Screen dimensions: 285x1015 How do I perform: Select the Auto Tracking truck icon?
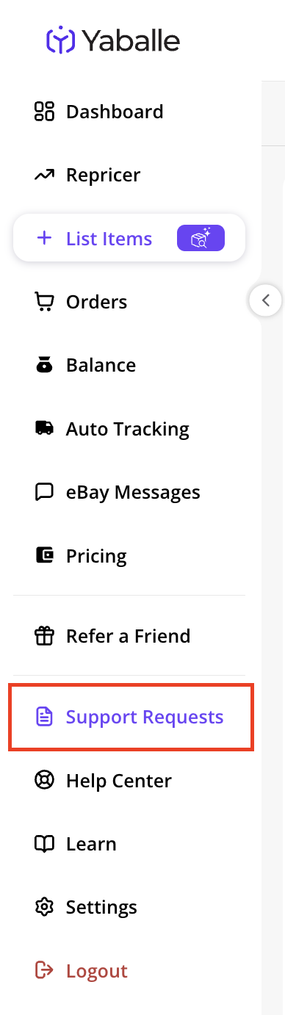(45, 428)
